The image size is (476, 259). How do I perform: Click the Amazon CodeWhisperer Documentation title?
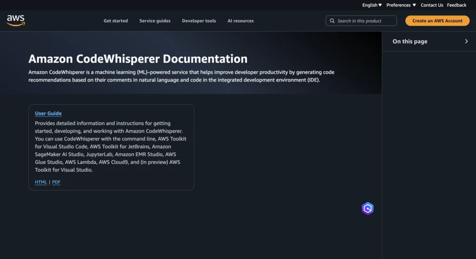[x=138, y=59]
